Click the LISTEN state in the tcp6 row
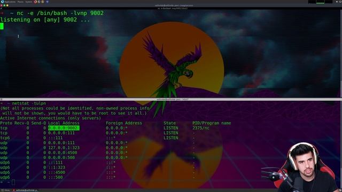The height and width of the screenshot is (192, 342). click(171, 138)
